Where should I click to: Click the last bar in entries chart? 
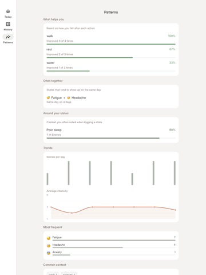(175, 173)
